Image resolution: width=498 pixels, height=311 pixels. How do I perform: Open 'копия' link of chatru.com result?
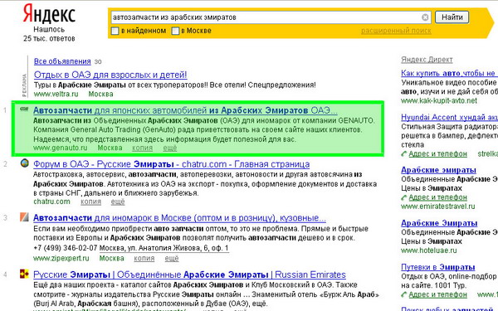coord(90,202)
